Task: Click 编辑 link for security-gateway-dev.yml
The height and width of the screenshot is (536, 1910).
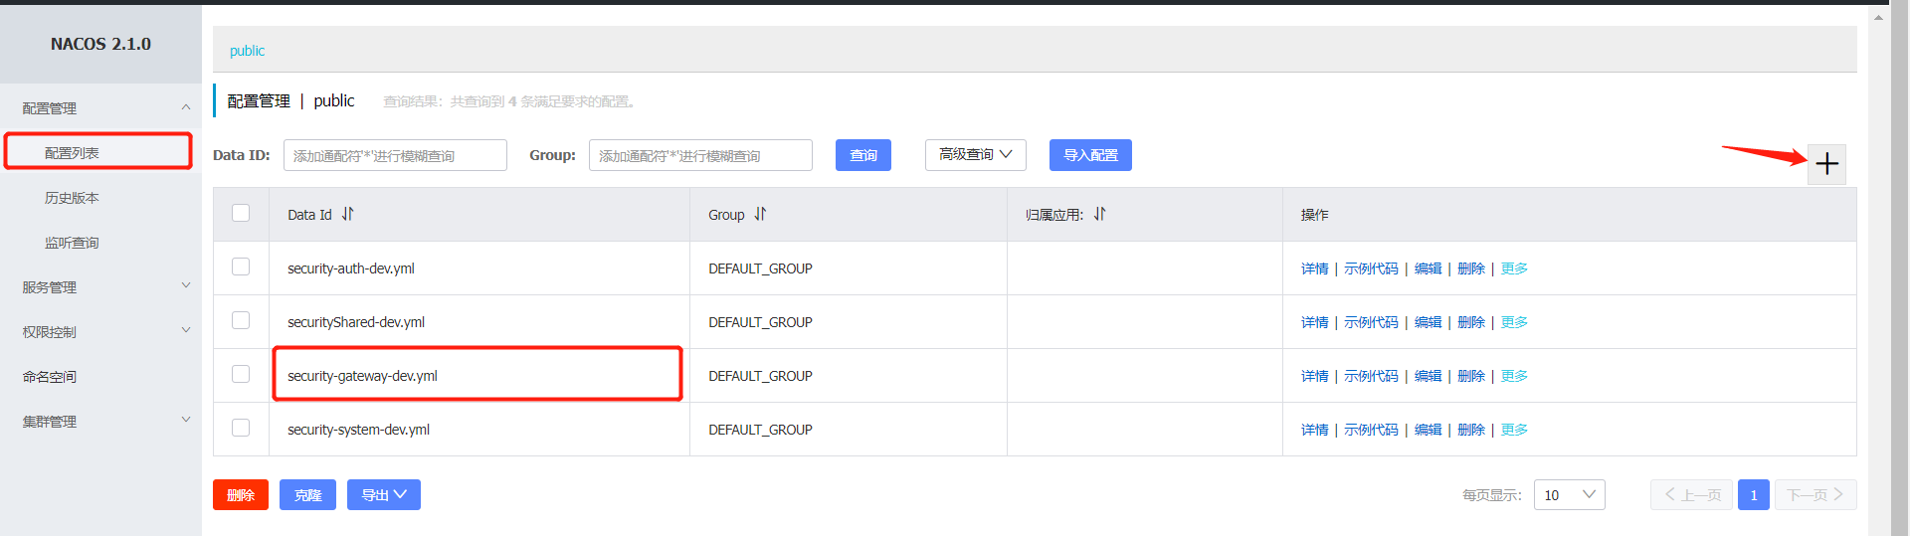Action: [x=1428, y=376]
